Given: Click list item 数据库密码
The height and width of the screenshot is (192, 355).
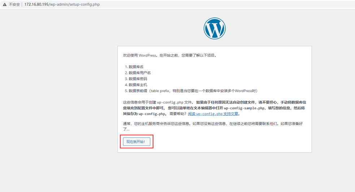Looking at the screenshot, I should click(x=138, y=79).
